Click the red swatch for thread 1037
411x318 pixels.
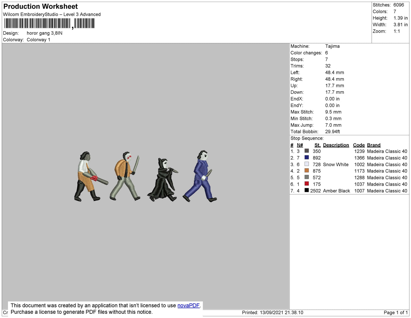point(307,184)
